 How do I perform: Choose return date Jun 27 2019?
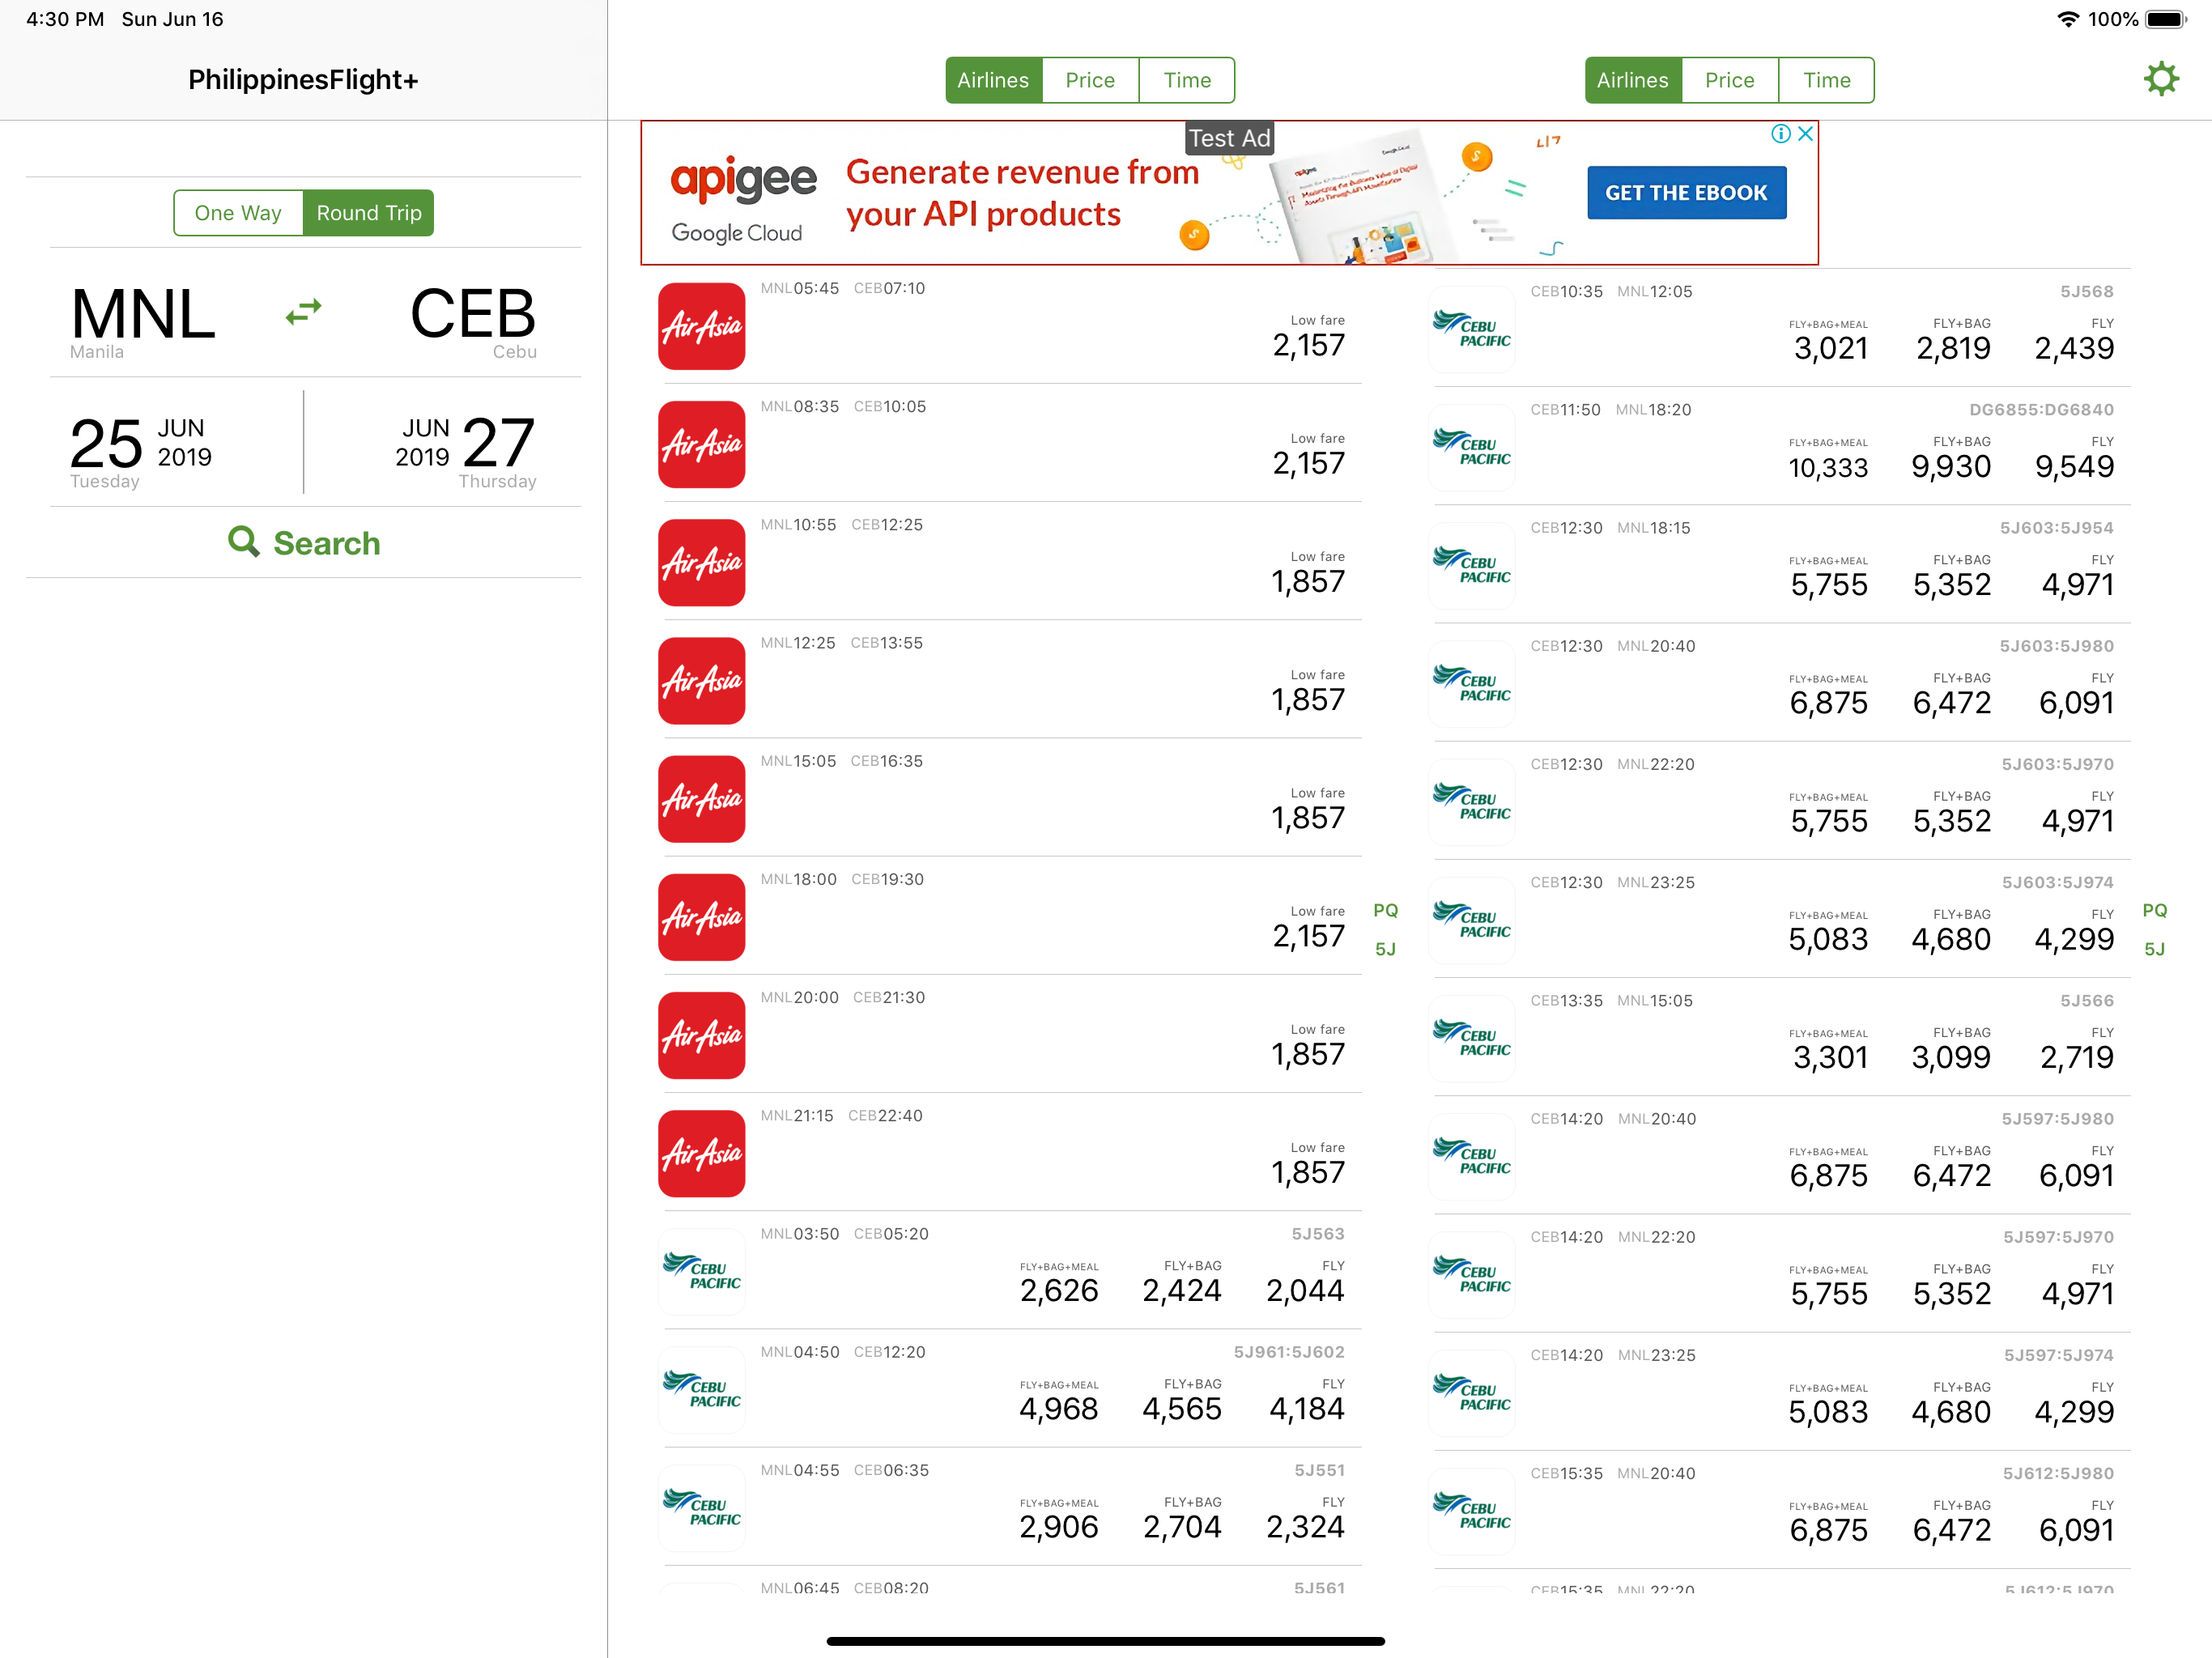tap(466, 450)
